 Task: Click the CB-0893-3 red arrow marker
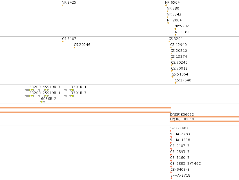171,155
